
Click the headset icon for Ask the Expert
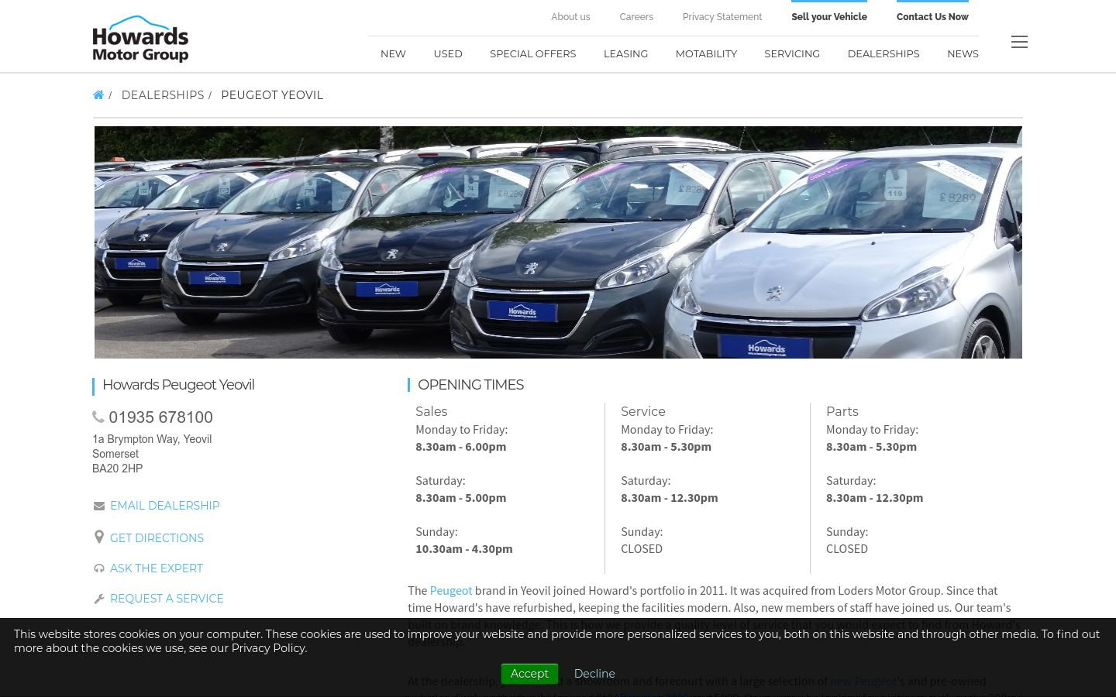tap(98, 568)
